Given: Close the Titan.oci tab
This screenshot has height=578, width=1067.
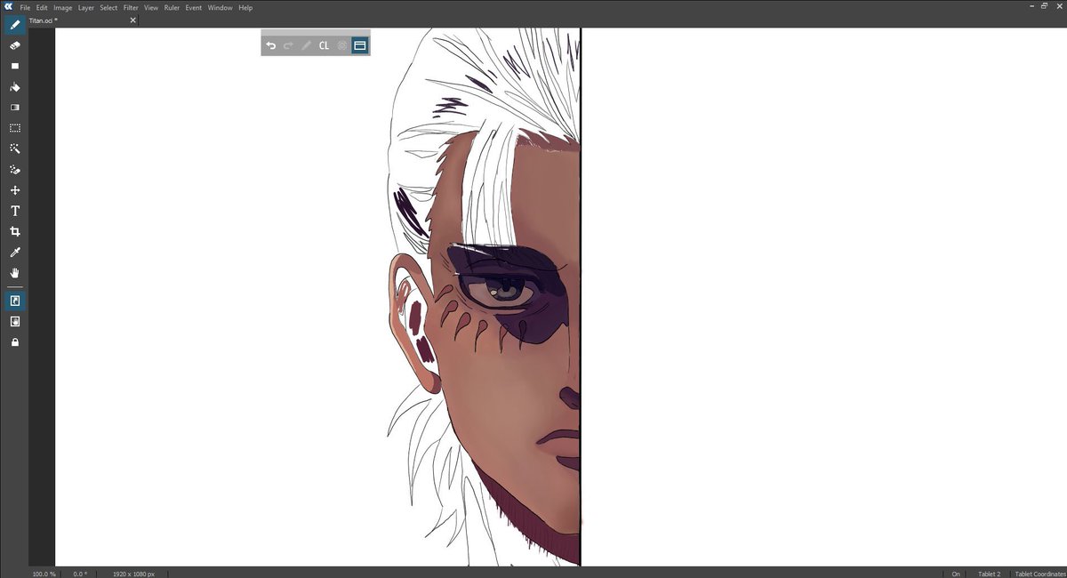Looking at the screenshot, I should click(x=133, y=20).
